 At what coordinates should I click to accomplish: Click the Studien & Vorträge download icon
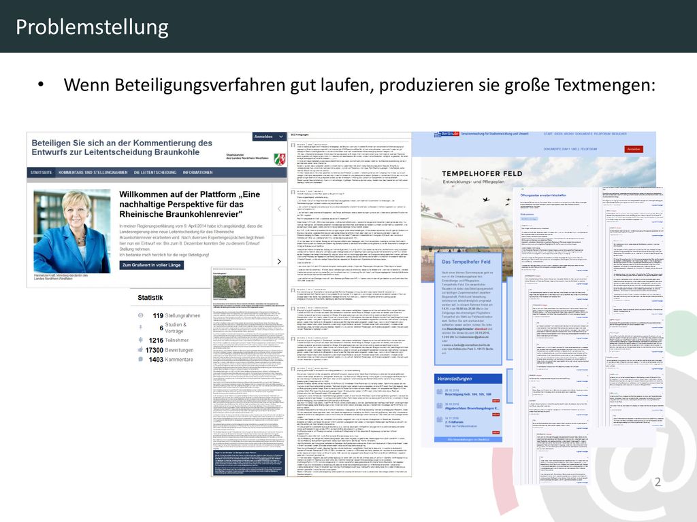pos(140,327)
